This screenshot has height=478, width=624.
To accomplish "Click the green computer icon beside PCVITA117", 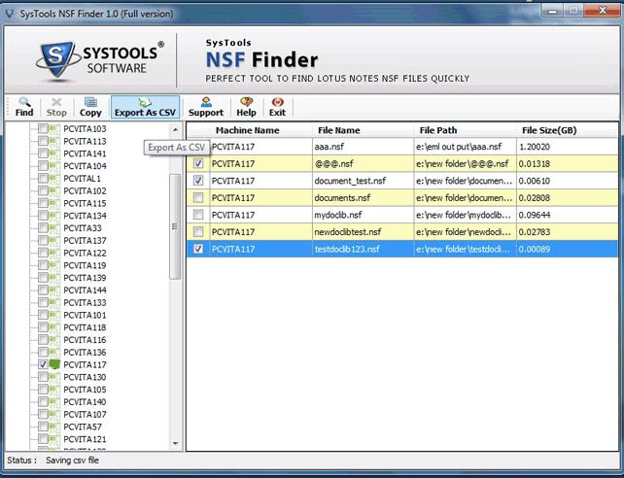I will (x=54, y=364).
